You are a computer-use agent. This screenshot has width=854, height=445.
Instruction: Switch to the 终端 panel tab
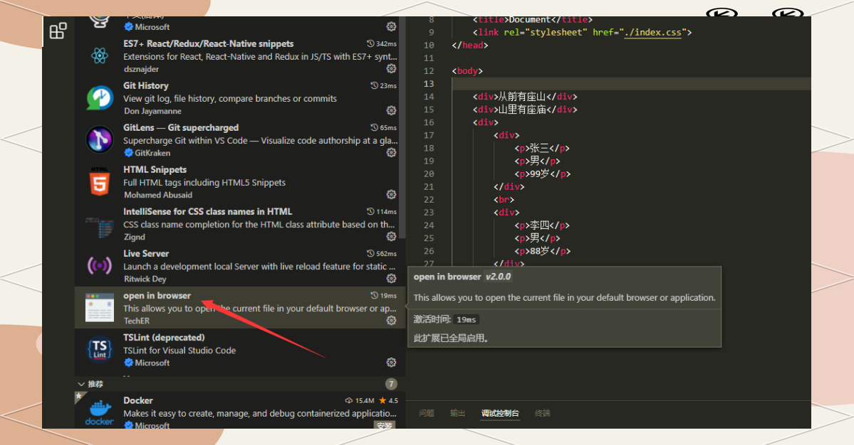click(543, 413)
